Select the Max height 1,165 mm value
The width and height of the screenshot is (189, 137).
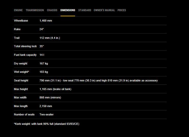[x=55, y=89]
